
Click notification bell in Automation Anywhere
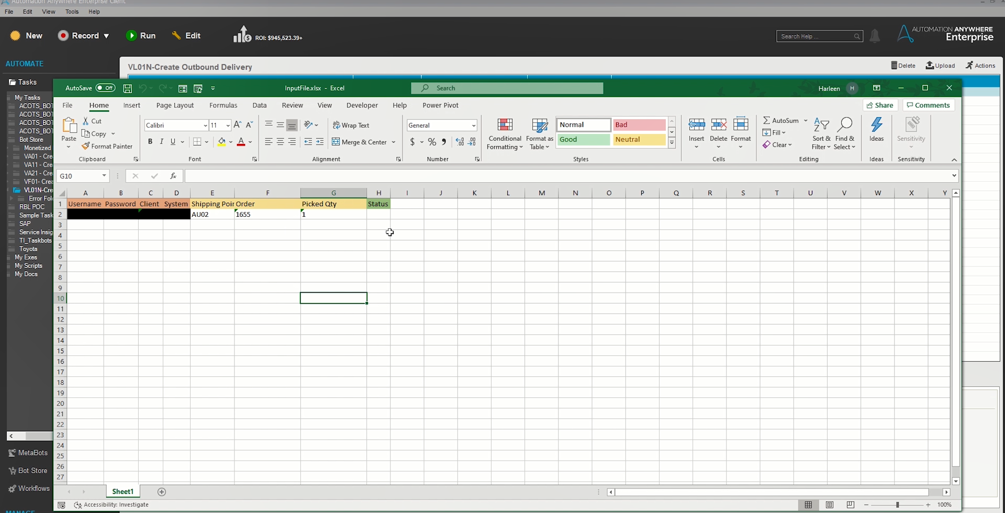[875, 36]
